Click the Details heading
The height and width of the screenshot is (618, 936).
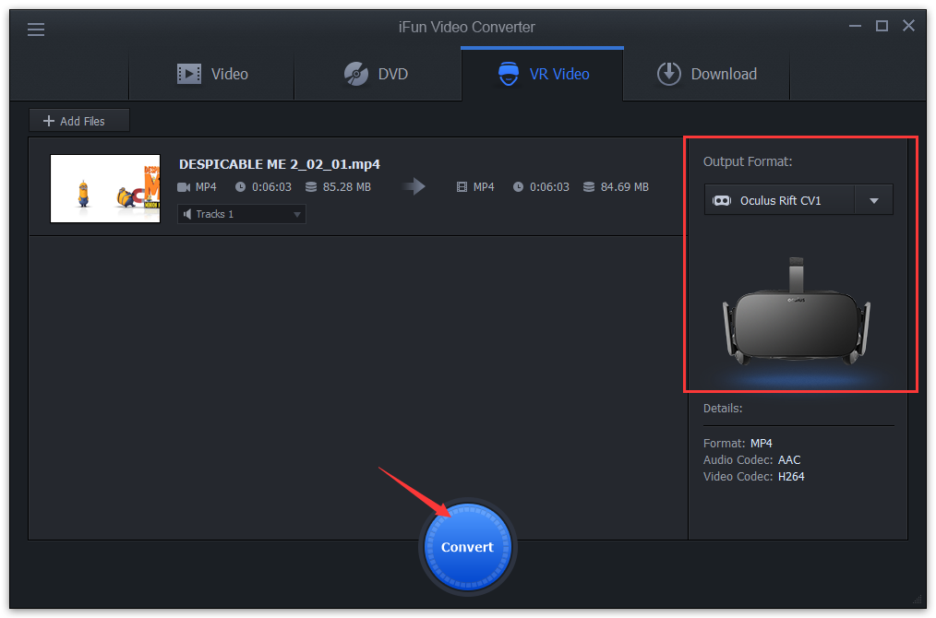coord(723,409)
